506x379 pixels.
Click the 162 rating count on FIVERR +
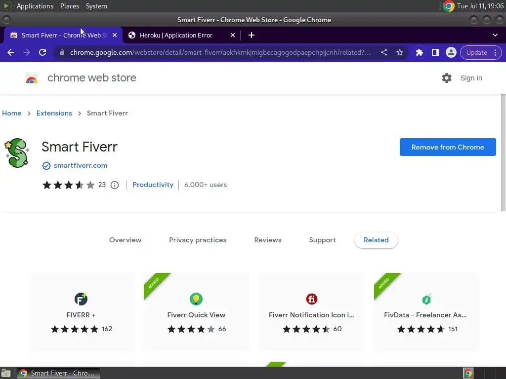click(x=107, y=329)
